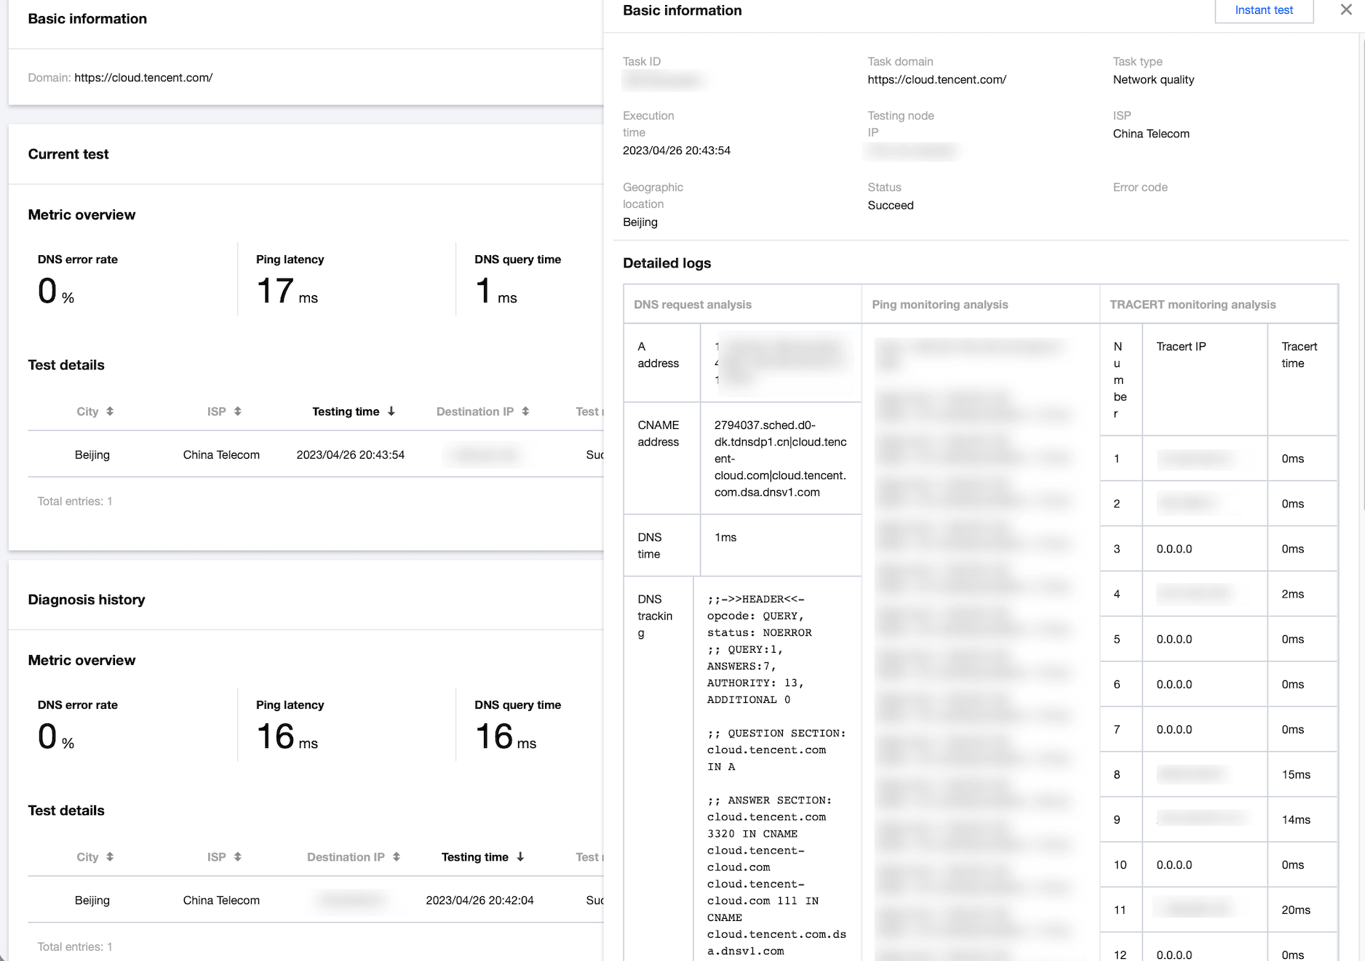Screen dimensions: 1365x961
Task: Click the 'DNS request analysis' column header
Action: coord(693,305)
